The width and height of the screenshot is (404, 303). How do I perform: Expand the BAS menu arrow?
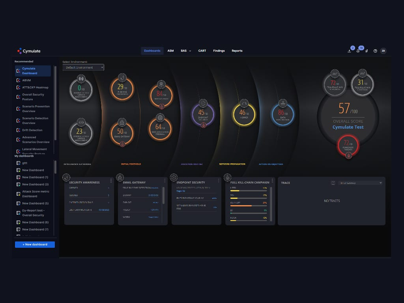click(190, 51)
